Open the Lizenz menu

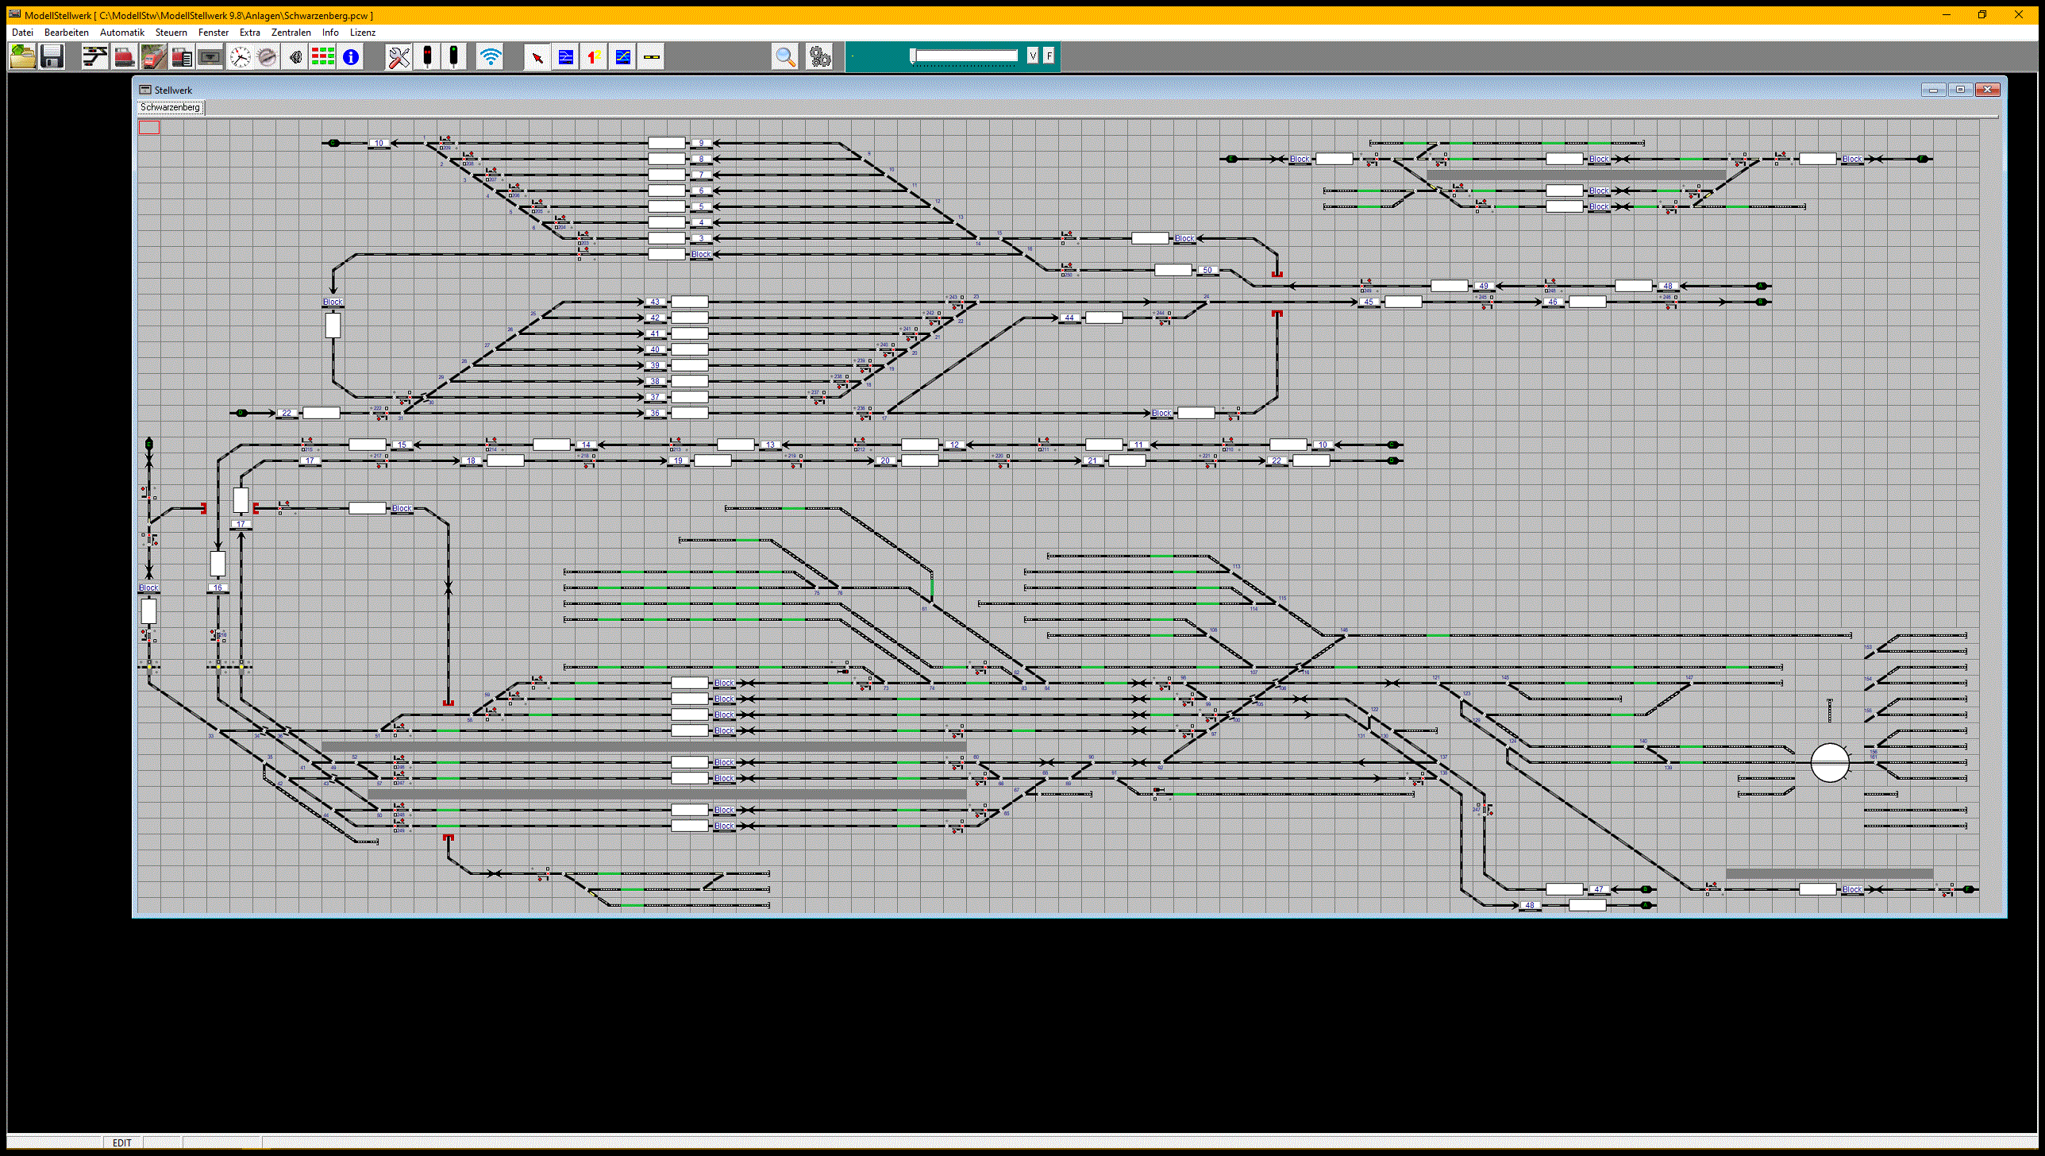(363, 33)
